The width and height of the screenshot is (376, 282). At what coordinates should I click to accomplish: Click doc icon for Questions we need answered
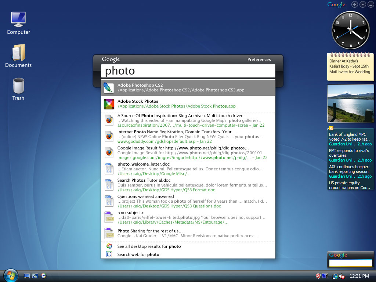tap(109, 201)
